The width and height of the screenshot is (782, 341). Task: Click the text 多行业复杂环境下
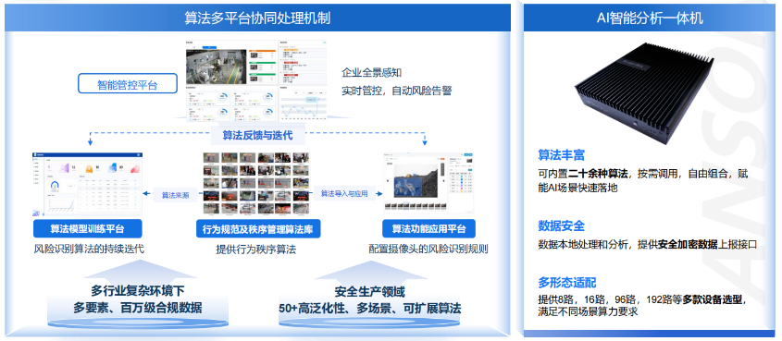138,290
